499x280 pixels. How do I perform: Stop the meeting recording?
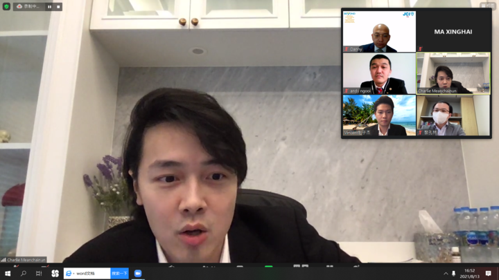[58, 6]
